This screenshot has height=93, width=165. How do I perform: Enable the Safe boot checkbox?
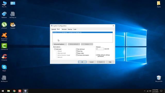(x=55, y=49)
